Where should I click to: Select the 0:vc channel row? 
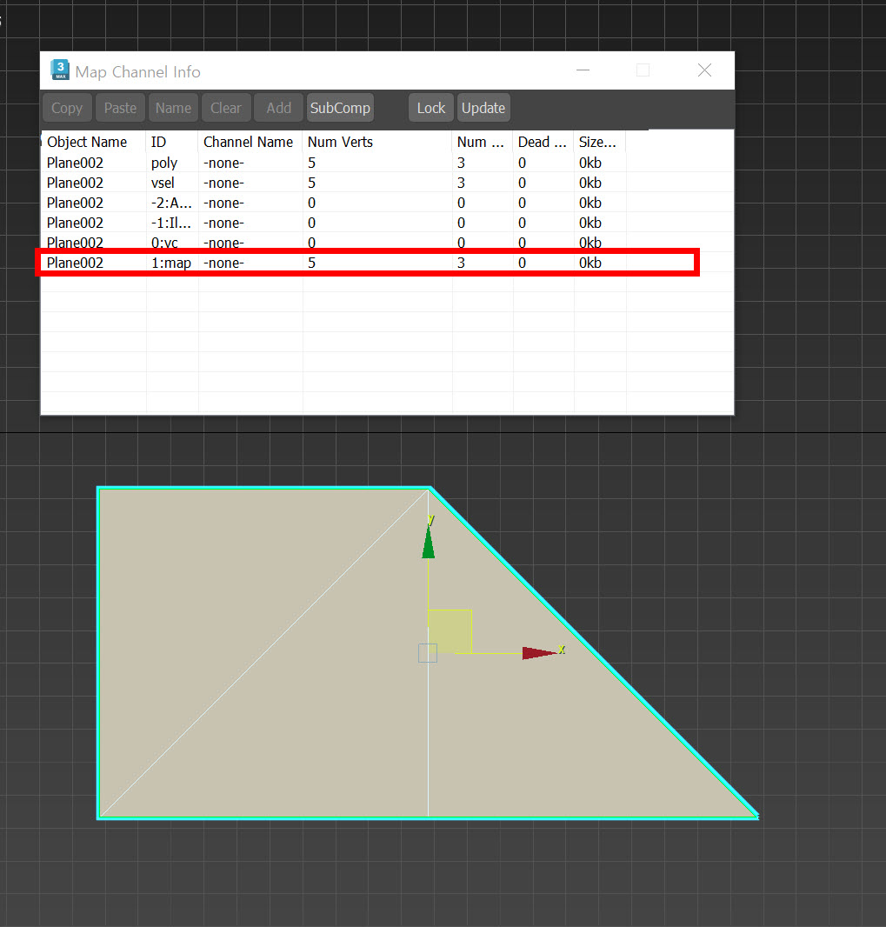(387, 242)
